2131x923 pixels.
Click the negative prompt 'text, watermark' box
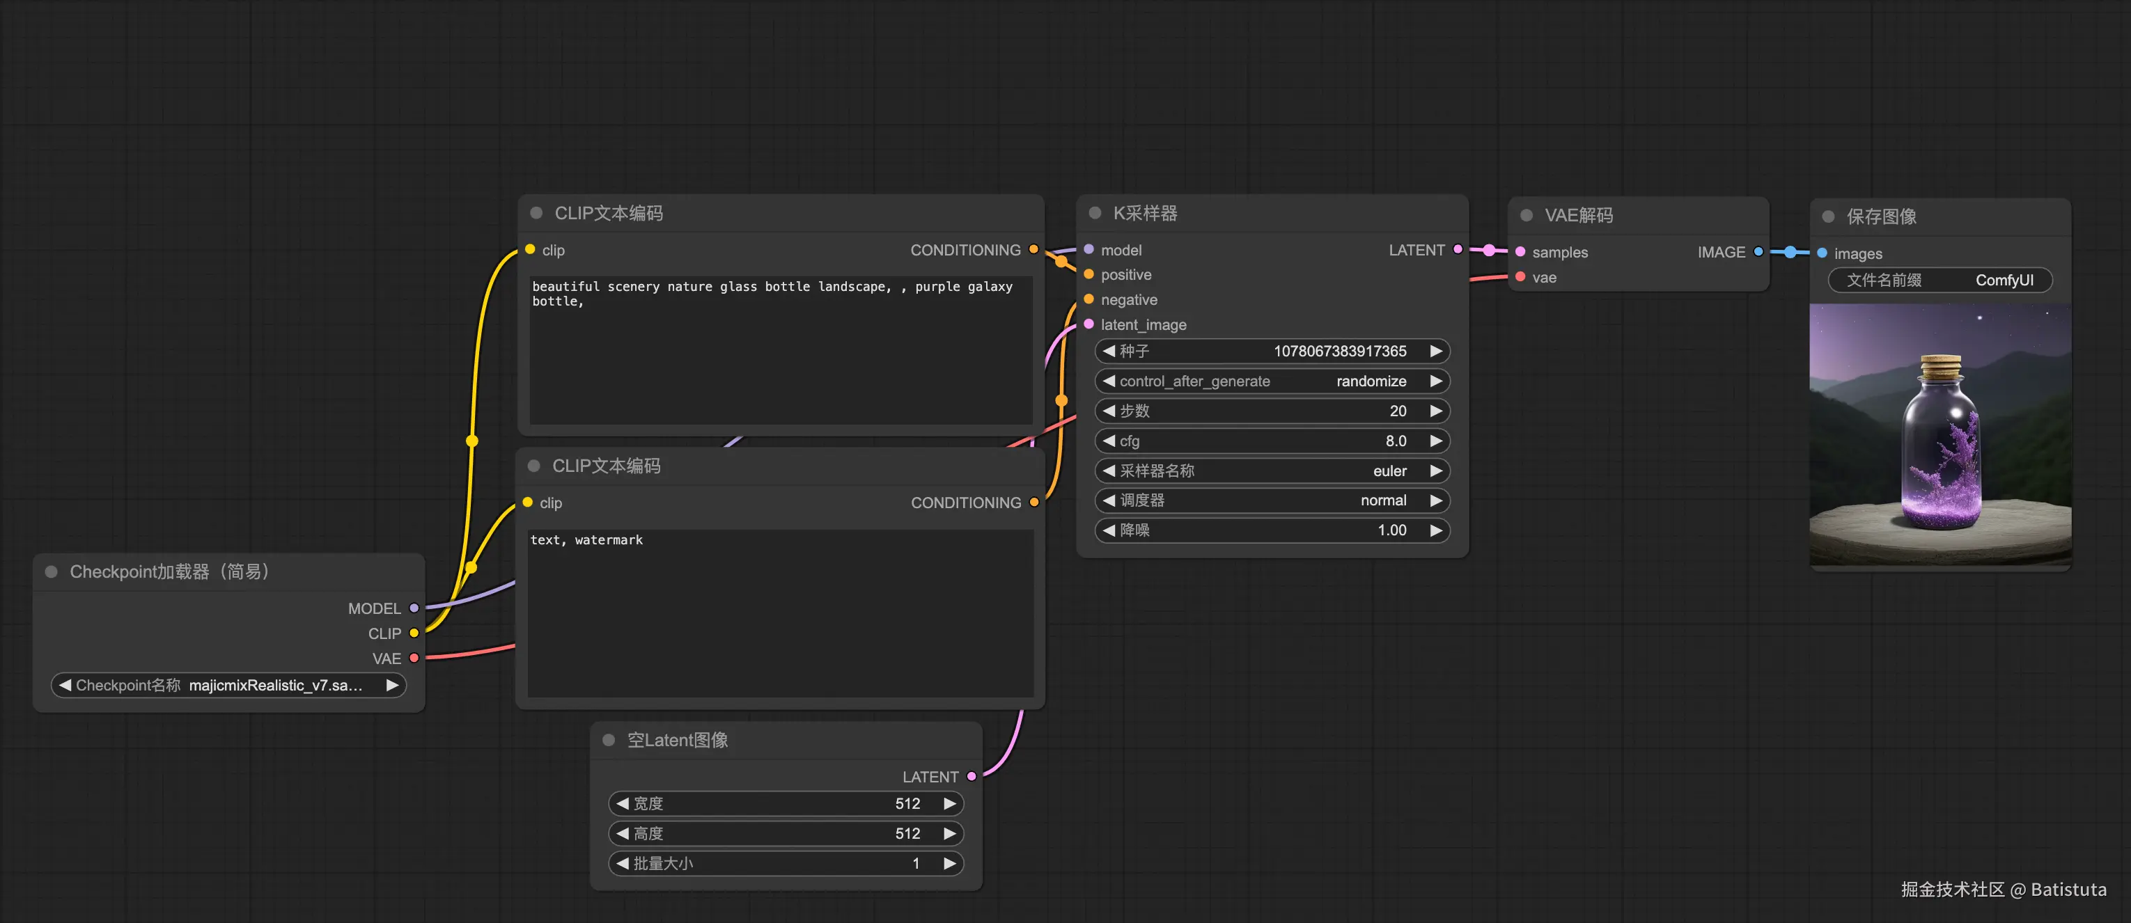pyautogui.click(x=779, y=612)
